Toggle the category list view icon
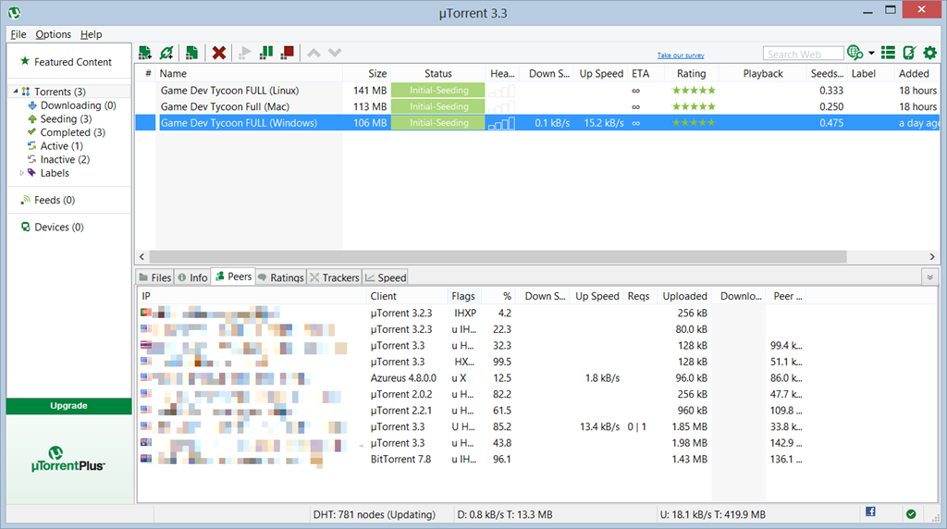 click(888, 53)
